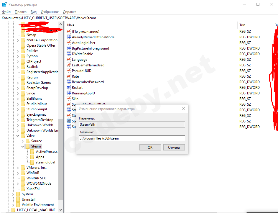Screen dimensions: 278x213
Task: Select the RememberPassword value name
Action: click(88, 82)
